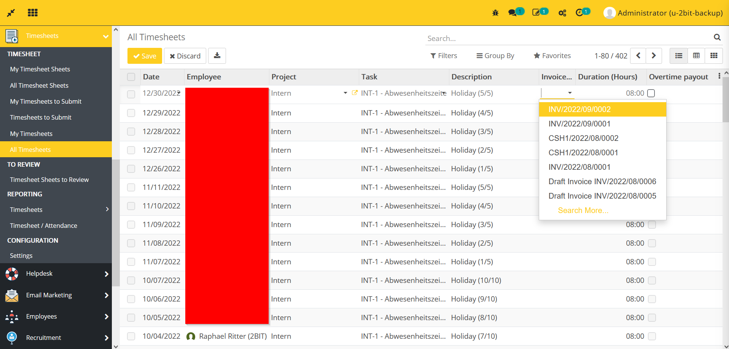Click the settings gears icon in top bar

(562, 13)
